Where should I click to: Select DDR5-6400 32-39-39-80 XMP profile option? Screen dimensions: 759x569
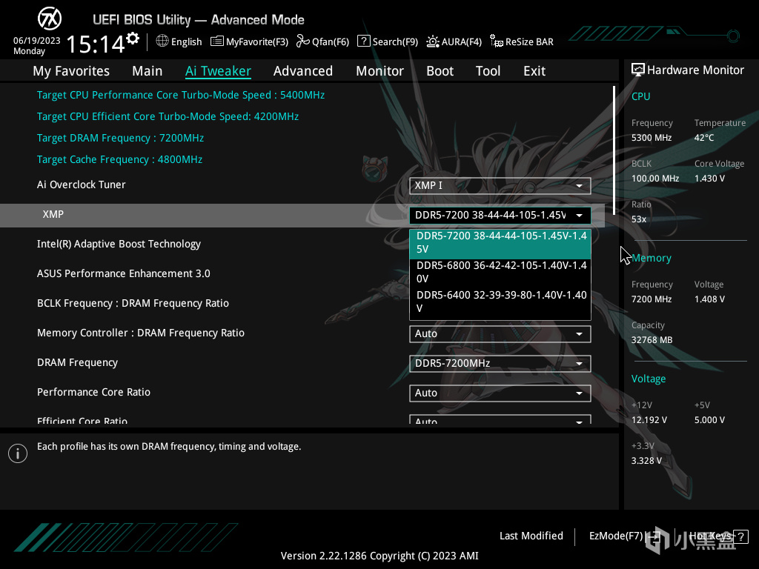(x=500, y=302)
